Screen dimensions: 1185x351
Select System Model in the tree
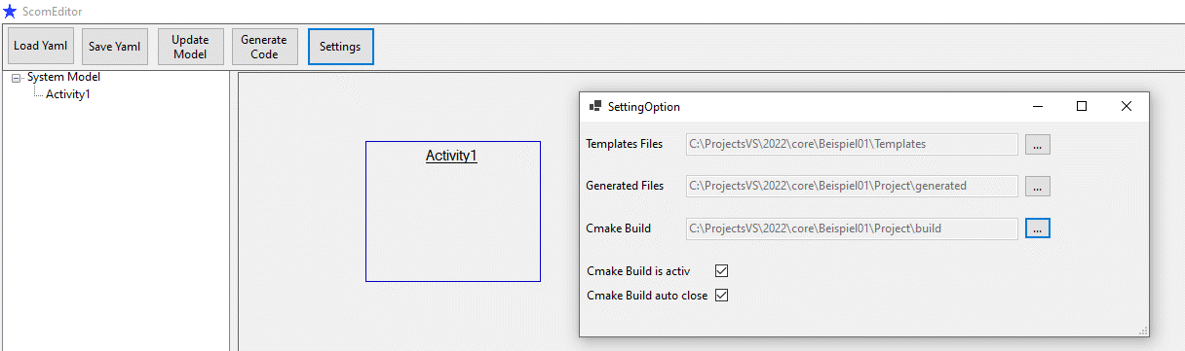[x=63, y=77]
